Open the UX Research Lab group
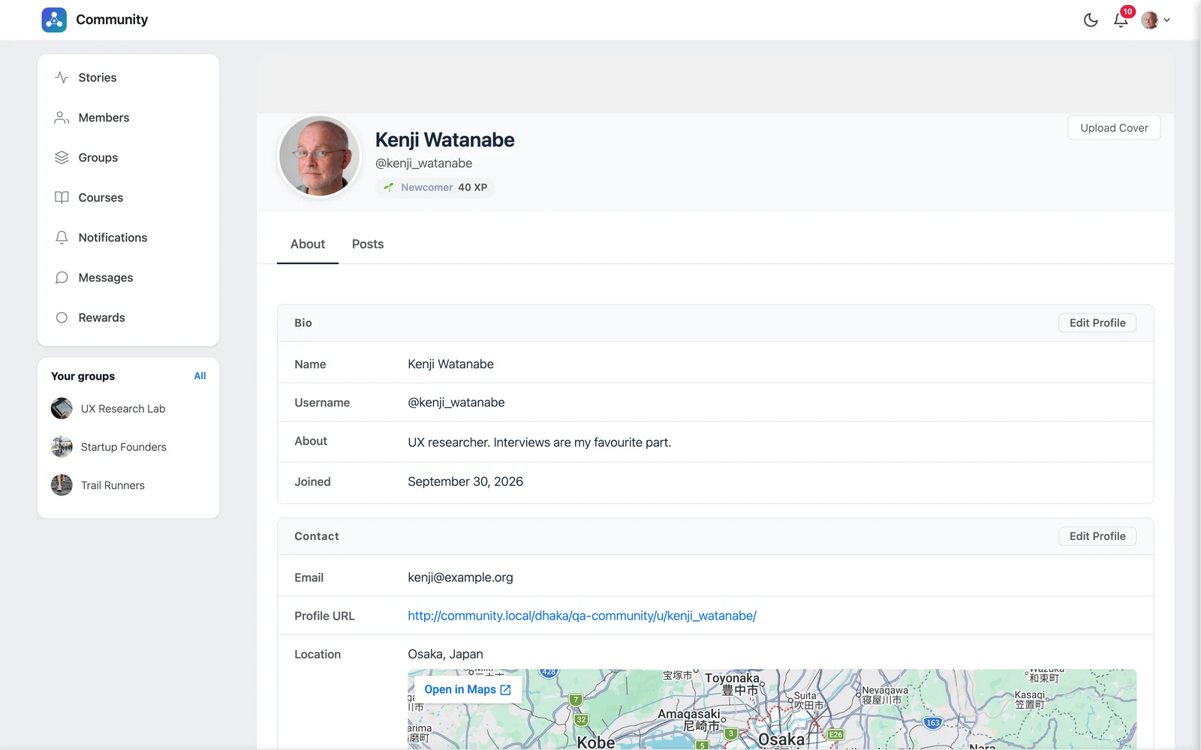The height and width of the screenshot is (750, 1201). tap(123, 409)
